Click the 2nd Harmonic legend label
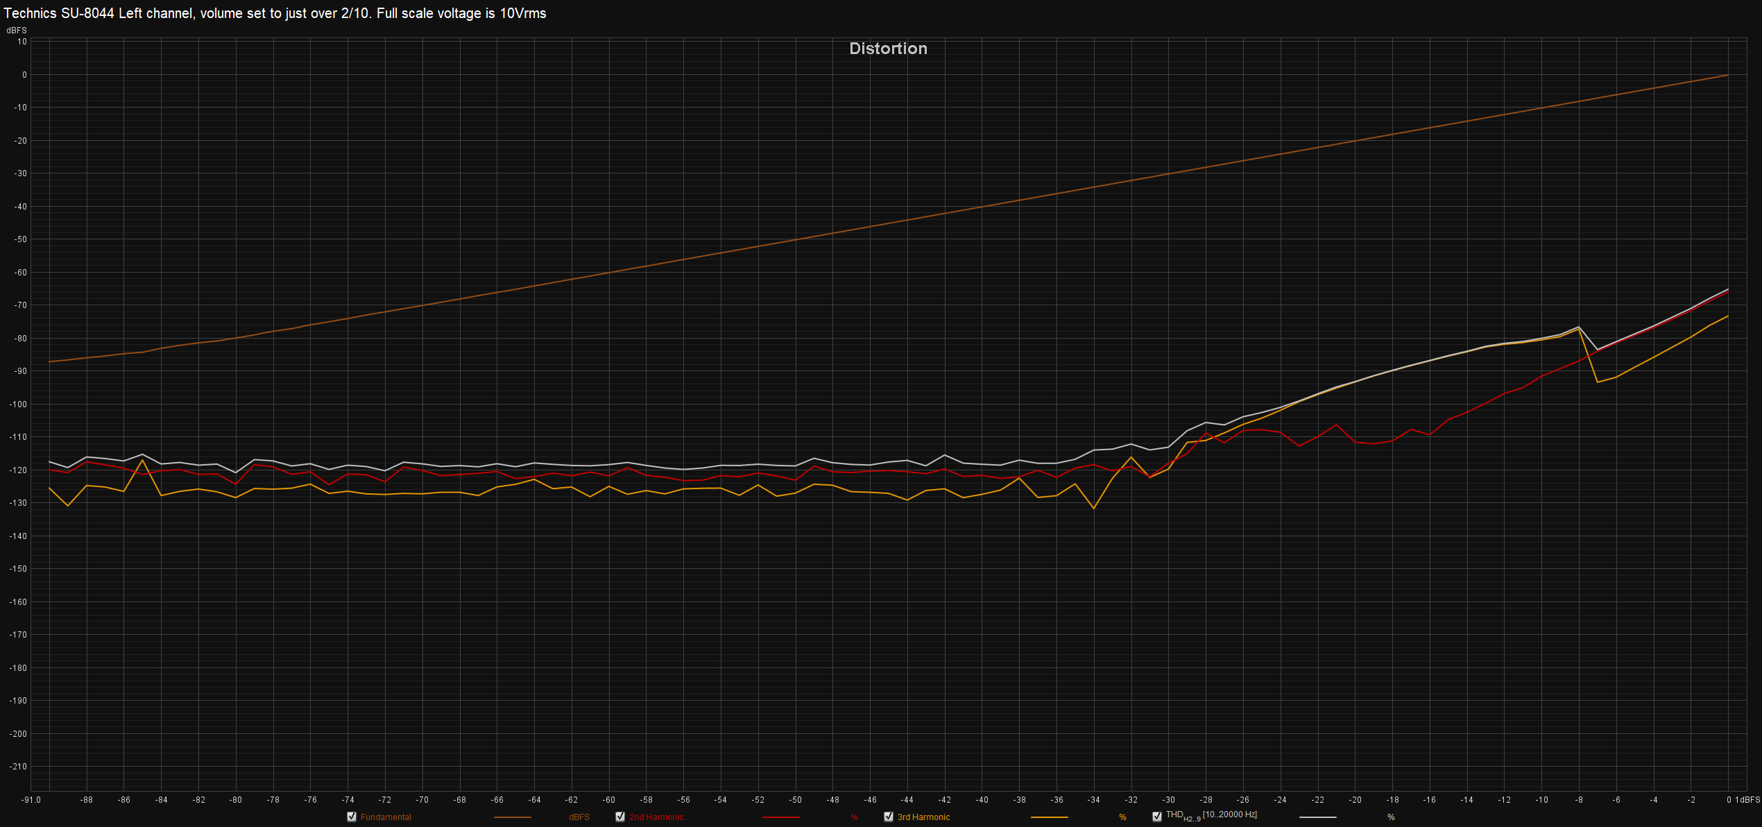The width and height of the screenshot is (1762, 827). coord(656,817)
